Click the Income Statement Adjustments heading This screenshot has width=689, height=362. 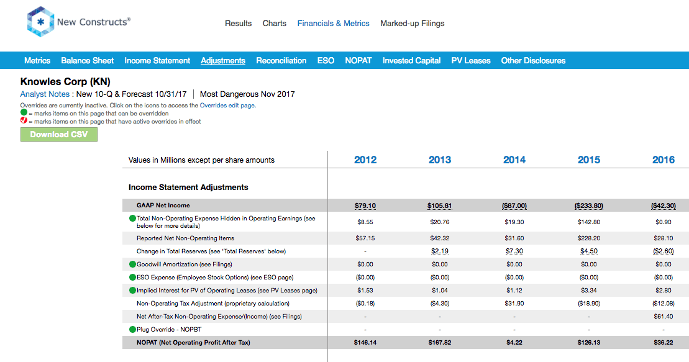pos(188,187)
